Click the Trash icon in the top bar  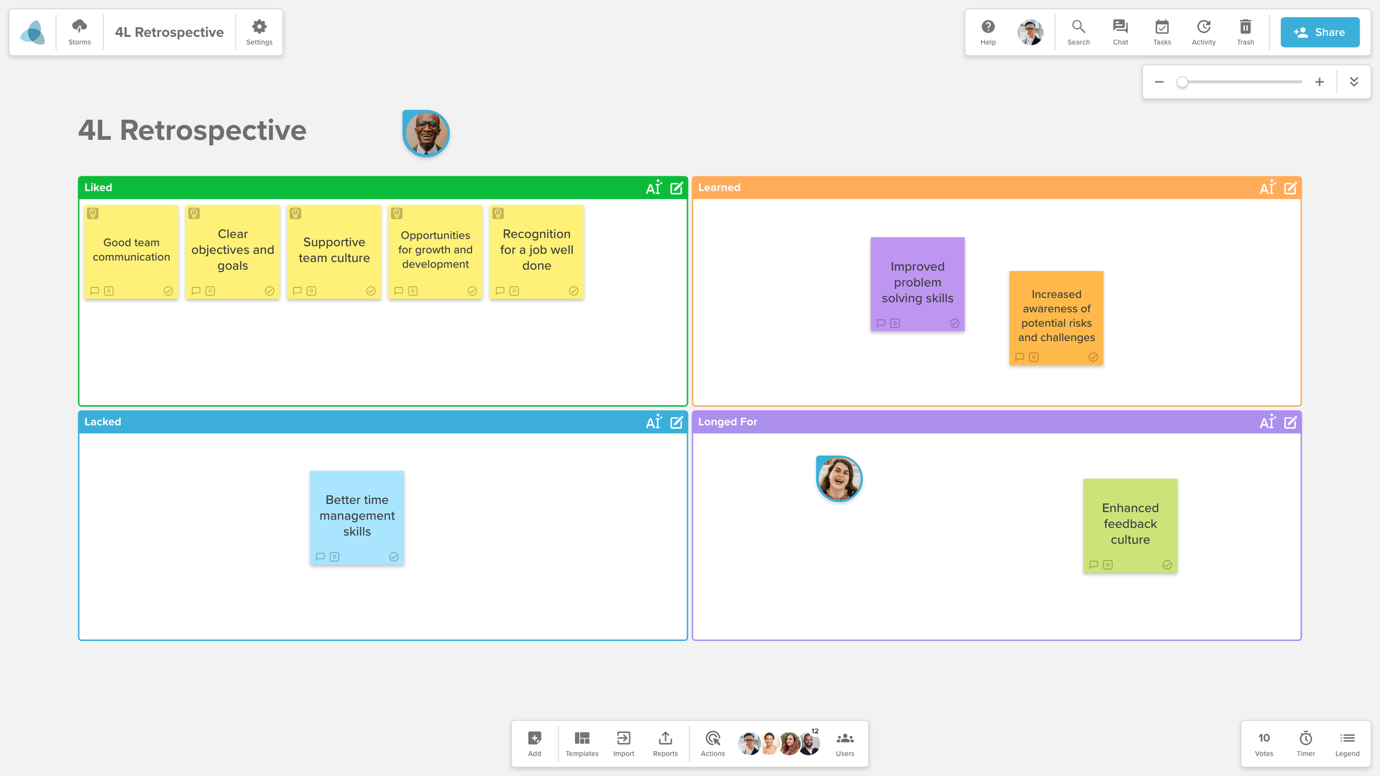coord(1245,31)
